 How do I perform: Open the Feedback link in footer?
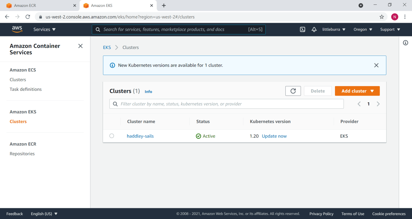15,214
